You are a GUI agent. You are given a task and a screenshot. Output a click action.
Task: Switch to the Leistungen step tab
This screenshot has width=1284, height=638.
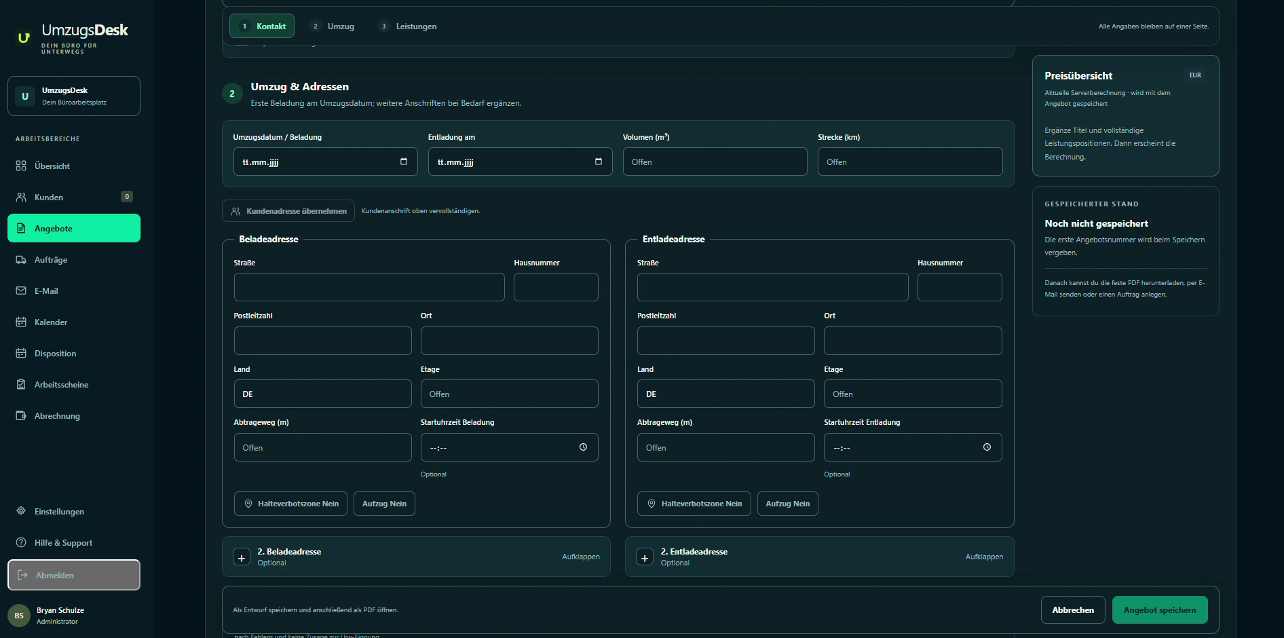tap(407, 26)
